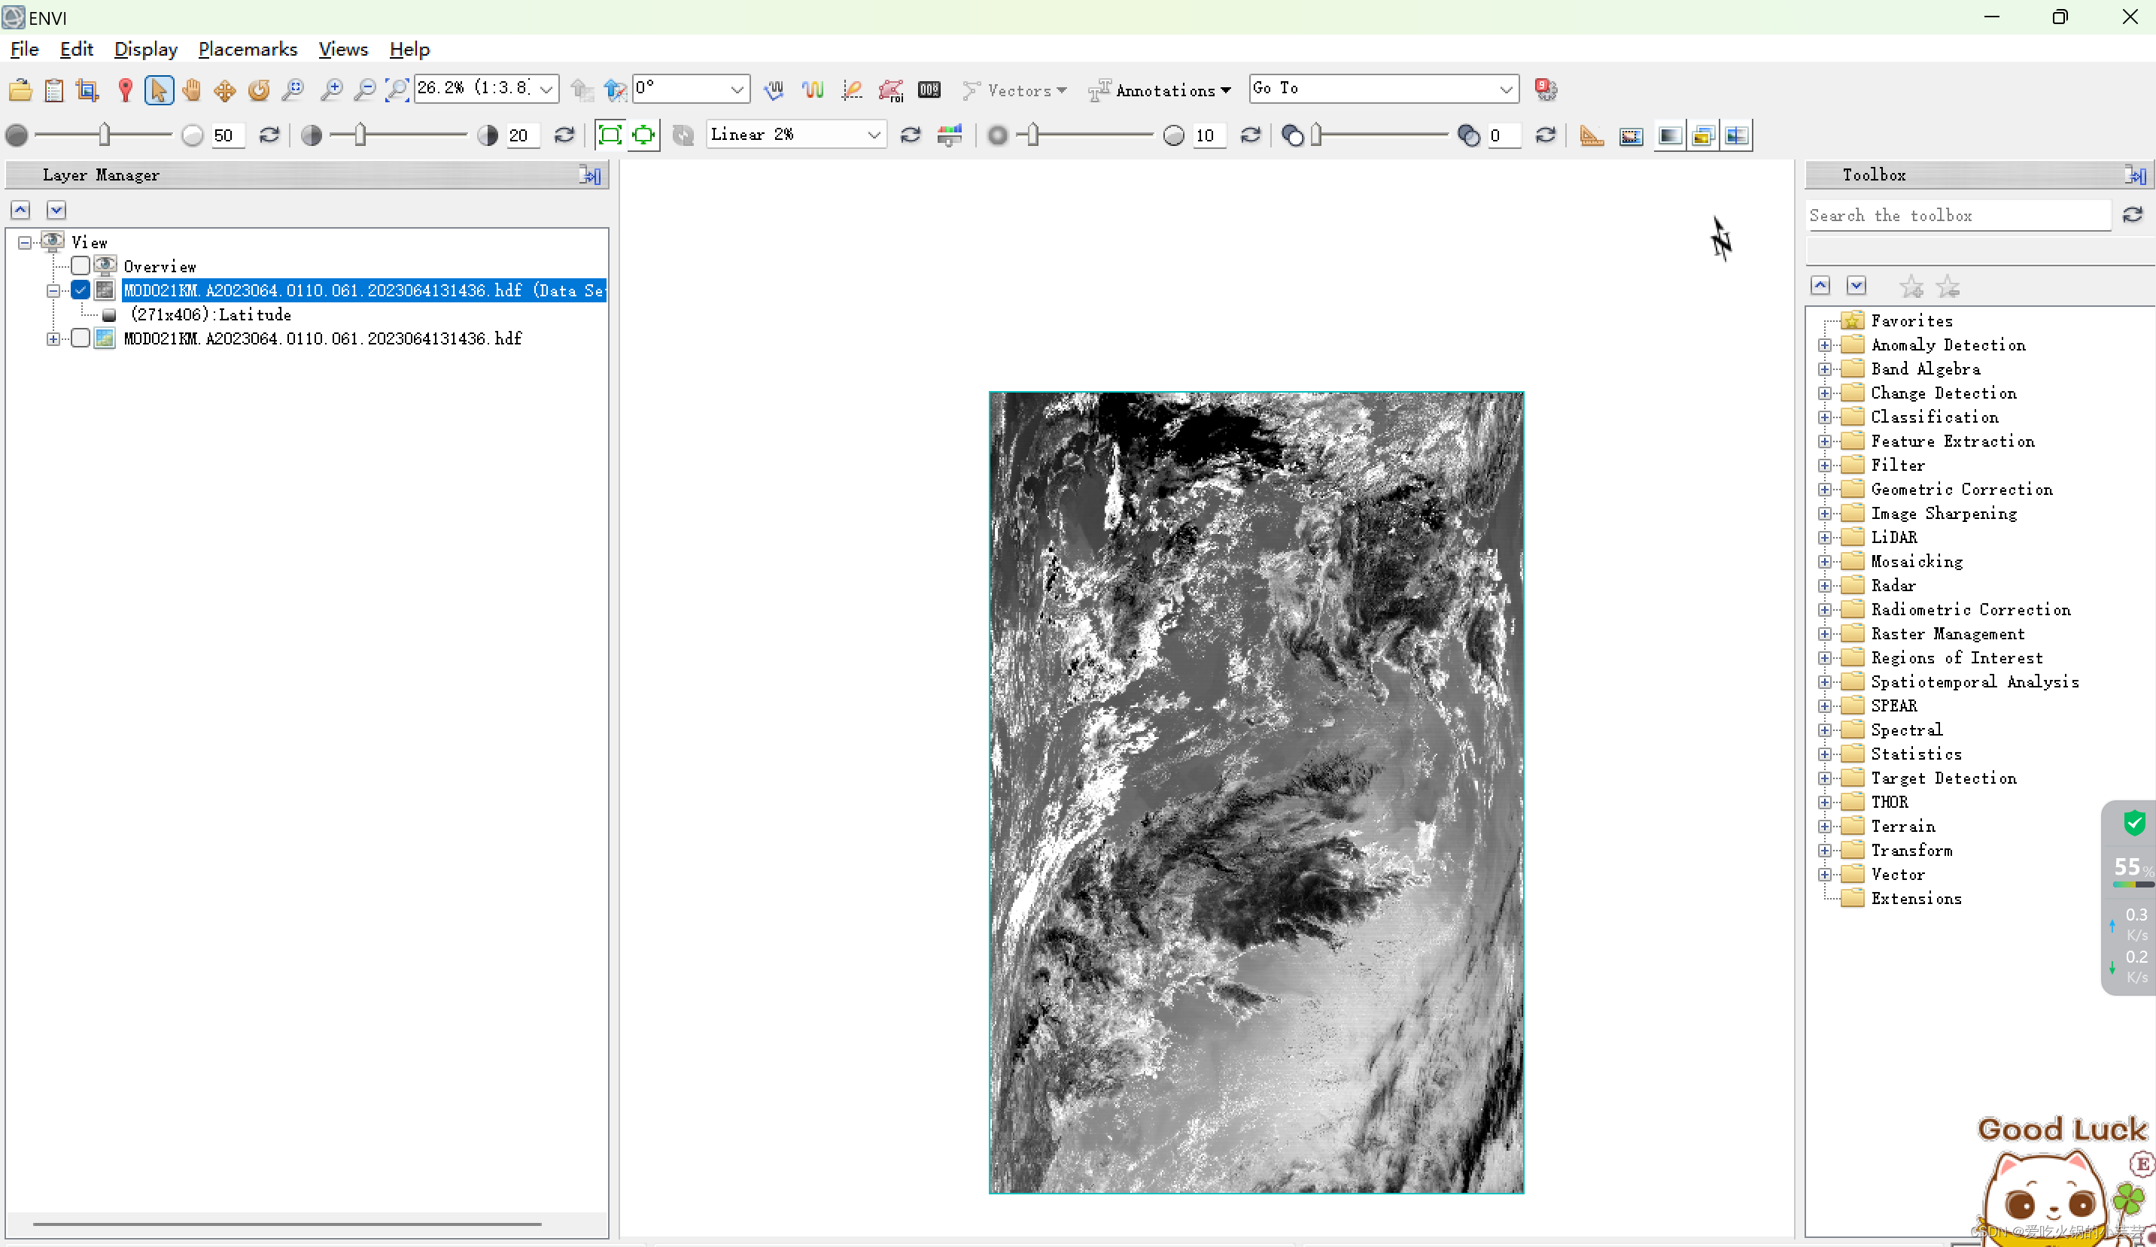Image resolution: width=2156 pixels, height=1247 pixels.
Task: Click the Search the toolbox field
Action: click(x=1957, y=216)
